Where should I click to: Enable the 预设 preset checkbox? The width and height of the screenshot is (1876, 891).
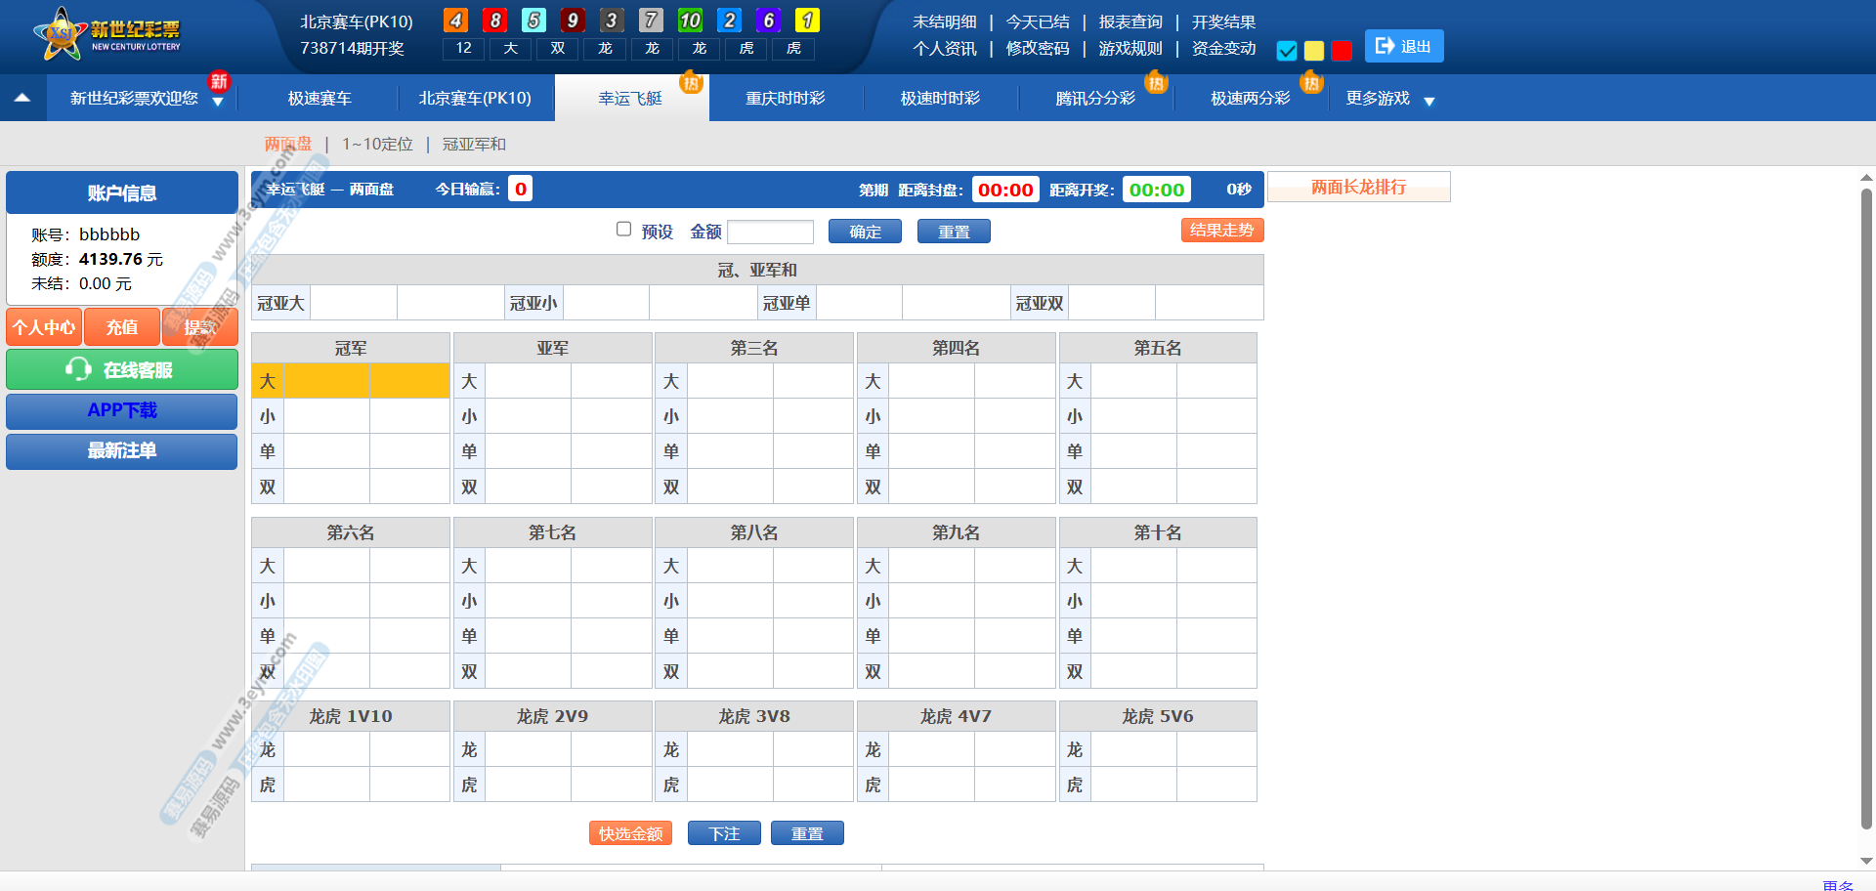[x=623, y=230]
